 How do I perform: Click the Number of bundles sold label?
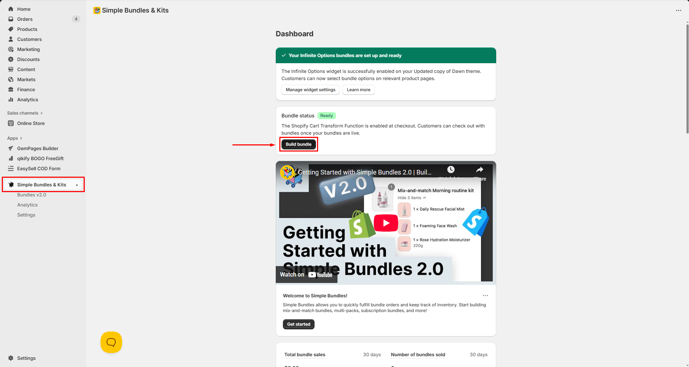click(x=418, y=355)
